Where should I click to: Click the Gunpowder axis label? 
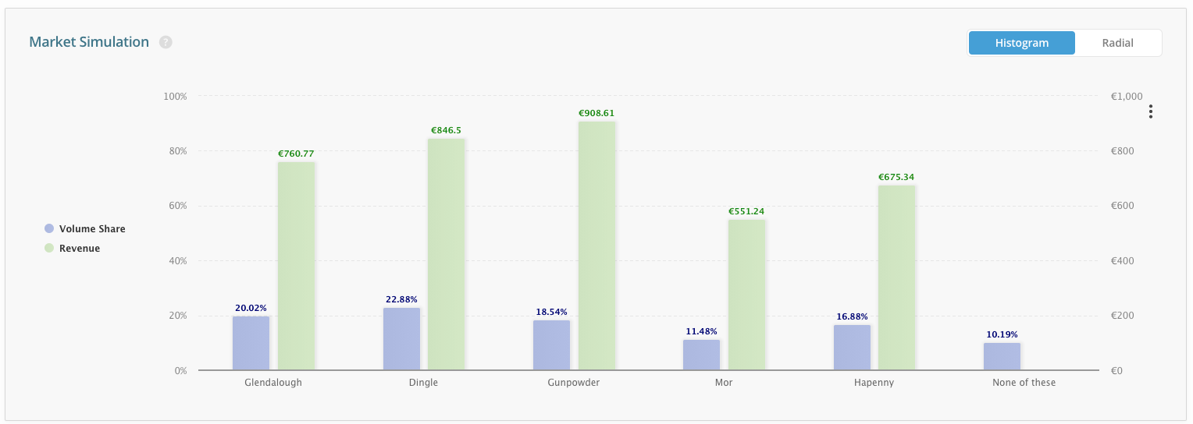point(574,383)
